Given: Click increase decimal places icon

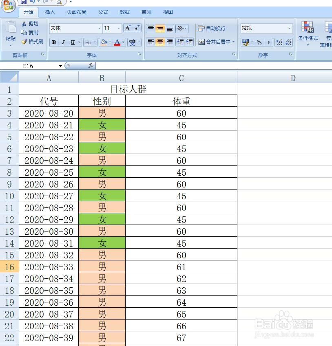Looking at the screenshot, I should tap(279, 42).
